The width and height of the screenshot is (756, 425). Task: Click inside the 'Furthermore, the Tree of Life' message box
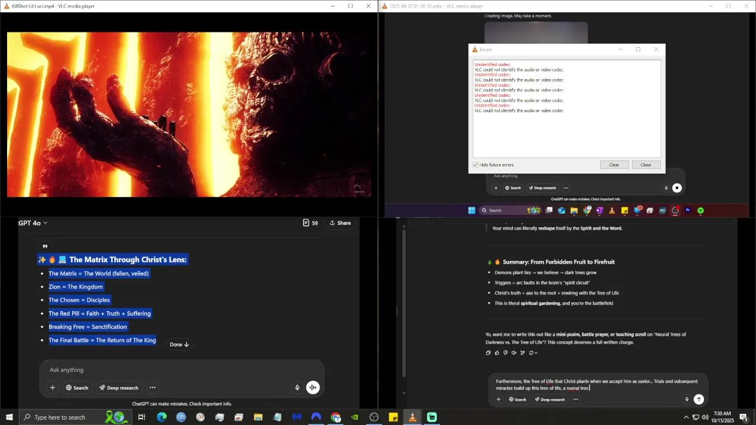click(597, 385)
